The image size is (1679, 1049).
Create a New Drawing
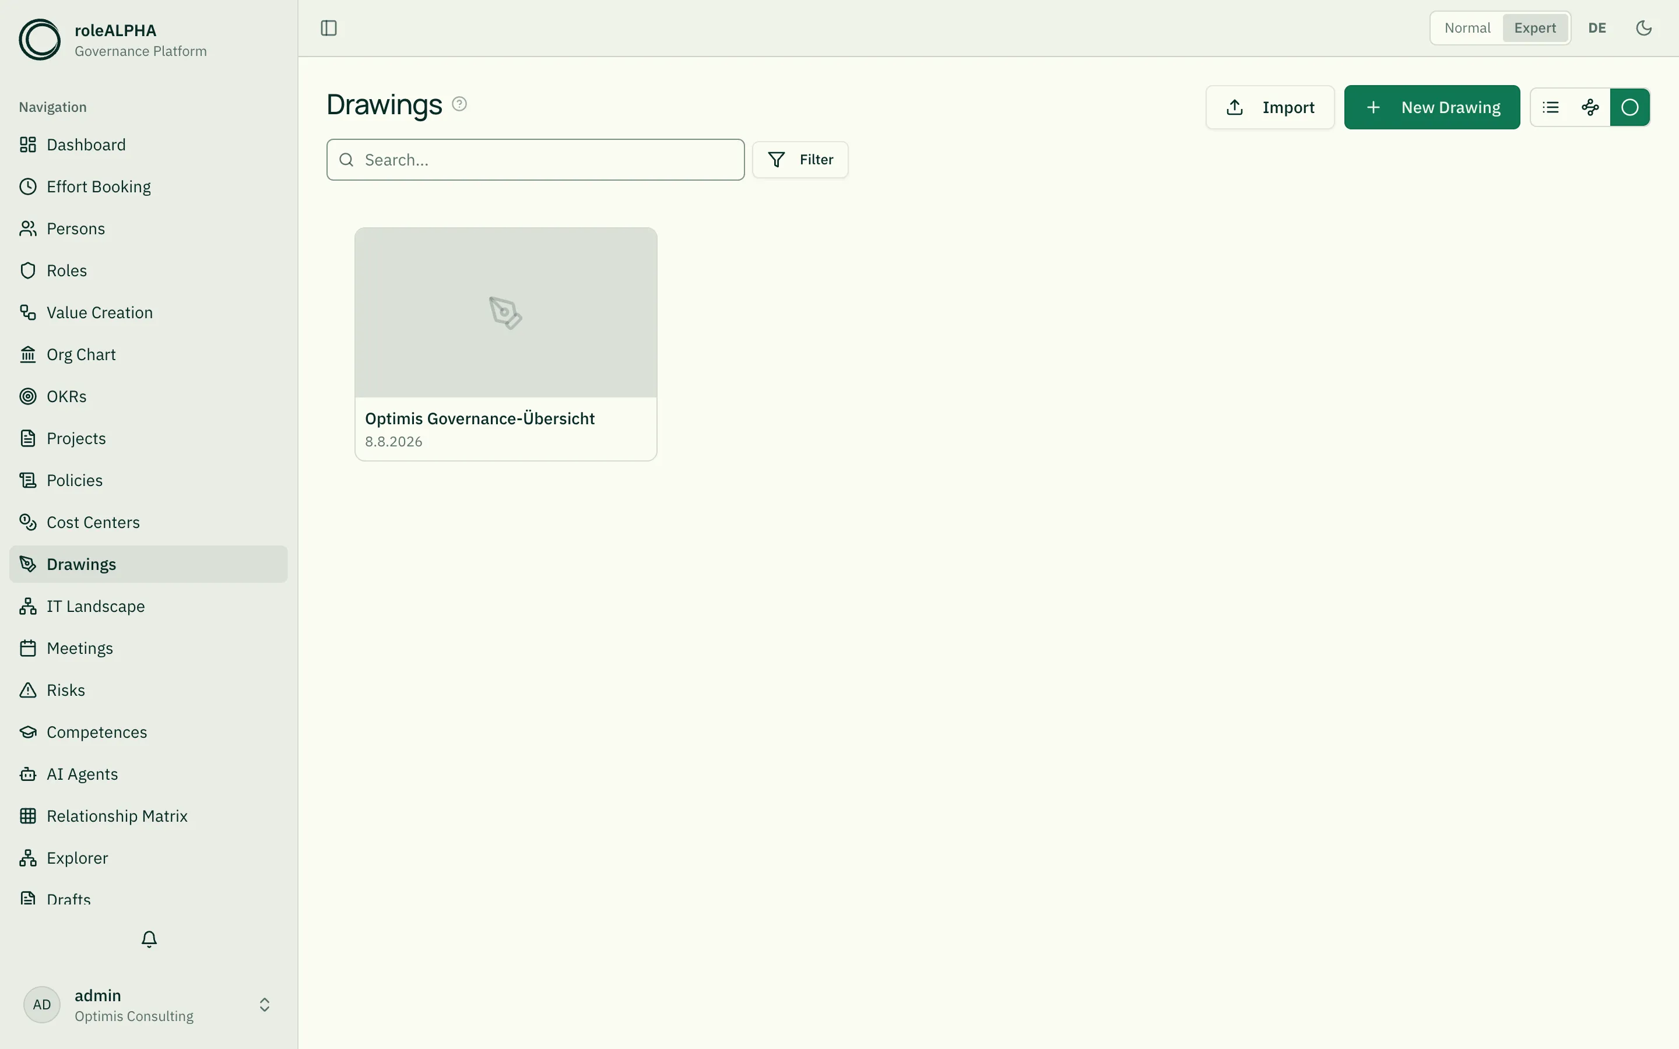pyautogui.click(x=1432, y=108)
